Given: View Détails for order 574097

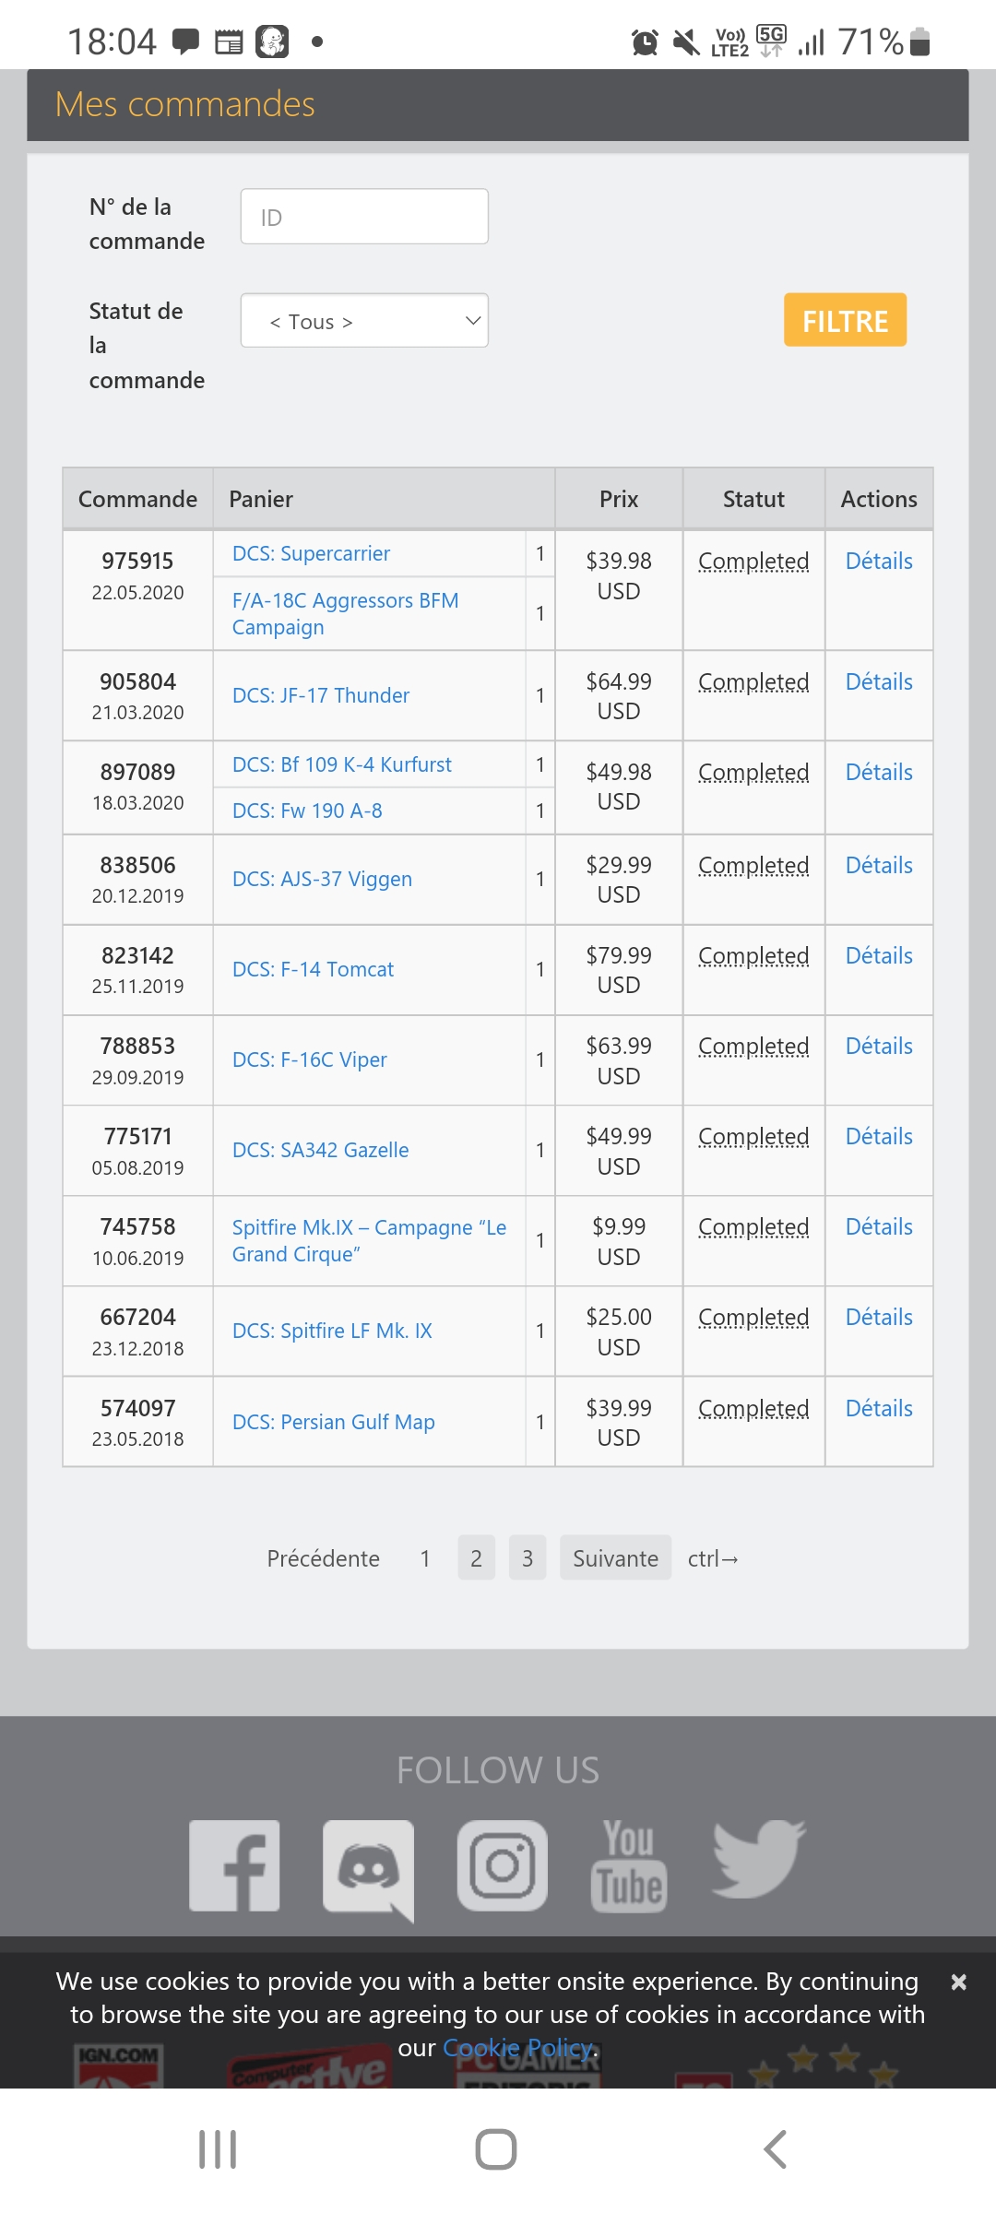Looking at the screenshot, I should [x=879, y=1408].
